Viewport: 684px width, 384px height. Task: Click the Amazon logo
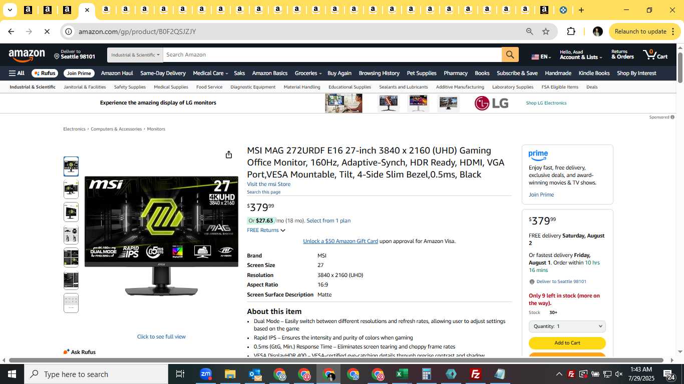(x=27, y=55)
